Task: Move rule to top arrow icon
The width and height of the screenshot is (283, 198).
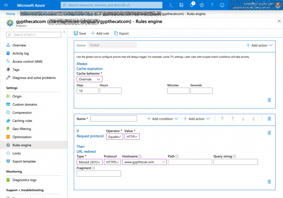Action: 222,119
